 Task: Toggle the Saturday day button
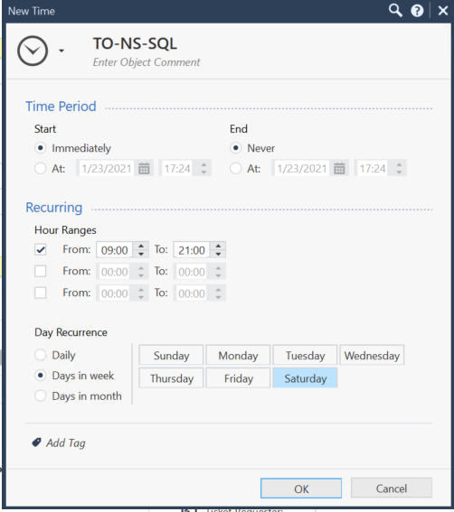point(305,378)
